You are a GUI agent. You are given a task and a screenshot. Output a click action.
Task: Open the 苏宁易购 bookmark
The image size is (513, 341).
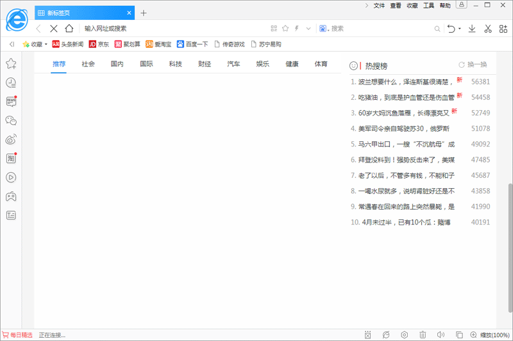266,44
